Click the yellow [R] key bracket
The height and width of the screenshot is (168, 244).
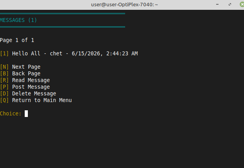tap(4, 80)
